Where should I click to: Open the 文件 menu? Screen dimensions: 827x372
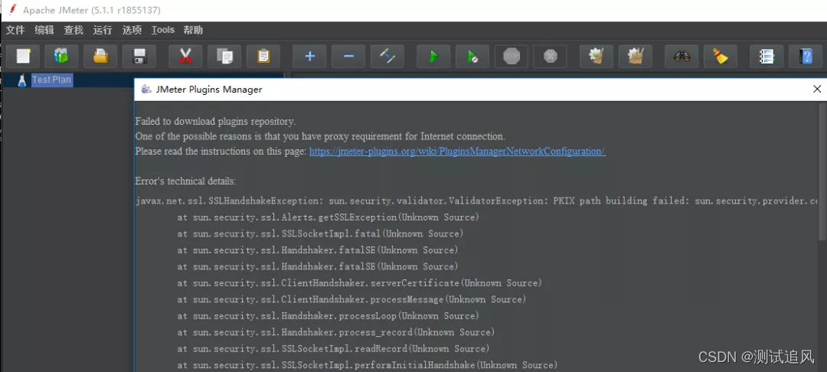click(15, 30)
